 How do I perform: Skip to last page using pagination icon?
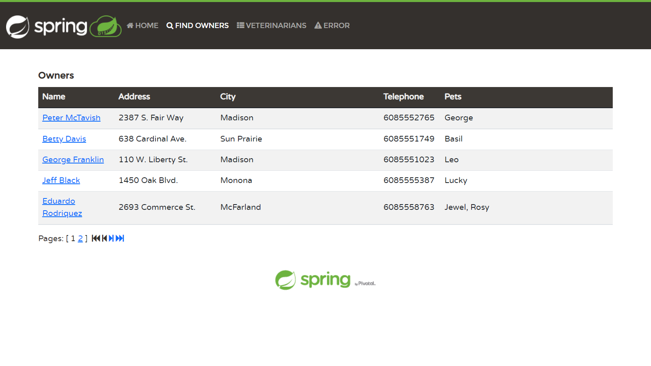click(x=120, y=238)
